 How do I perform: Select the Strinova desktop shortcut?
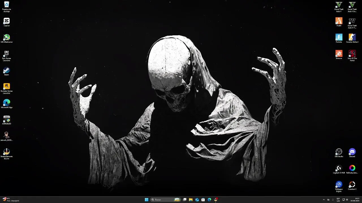(x=339, y=55)
